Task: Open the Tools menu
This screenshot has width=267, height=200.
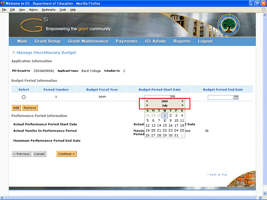Action: [x=63, y=10]
